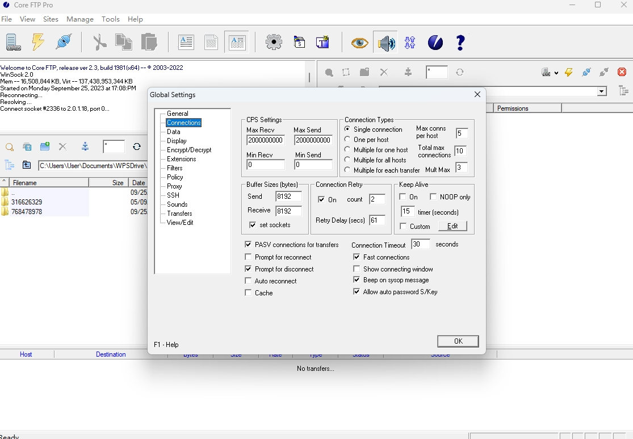The height and width of the screenshot is (439, 633).
Task: Enable the Auto reconnect checkbox
Action: tap(248, 280)
